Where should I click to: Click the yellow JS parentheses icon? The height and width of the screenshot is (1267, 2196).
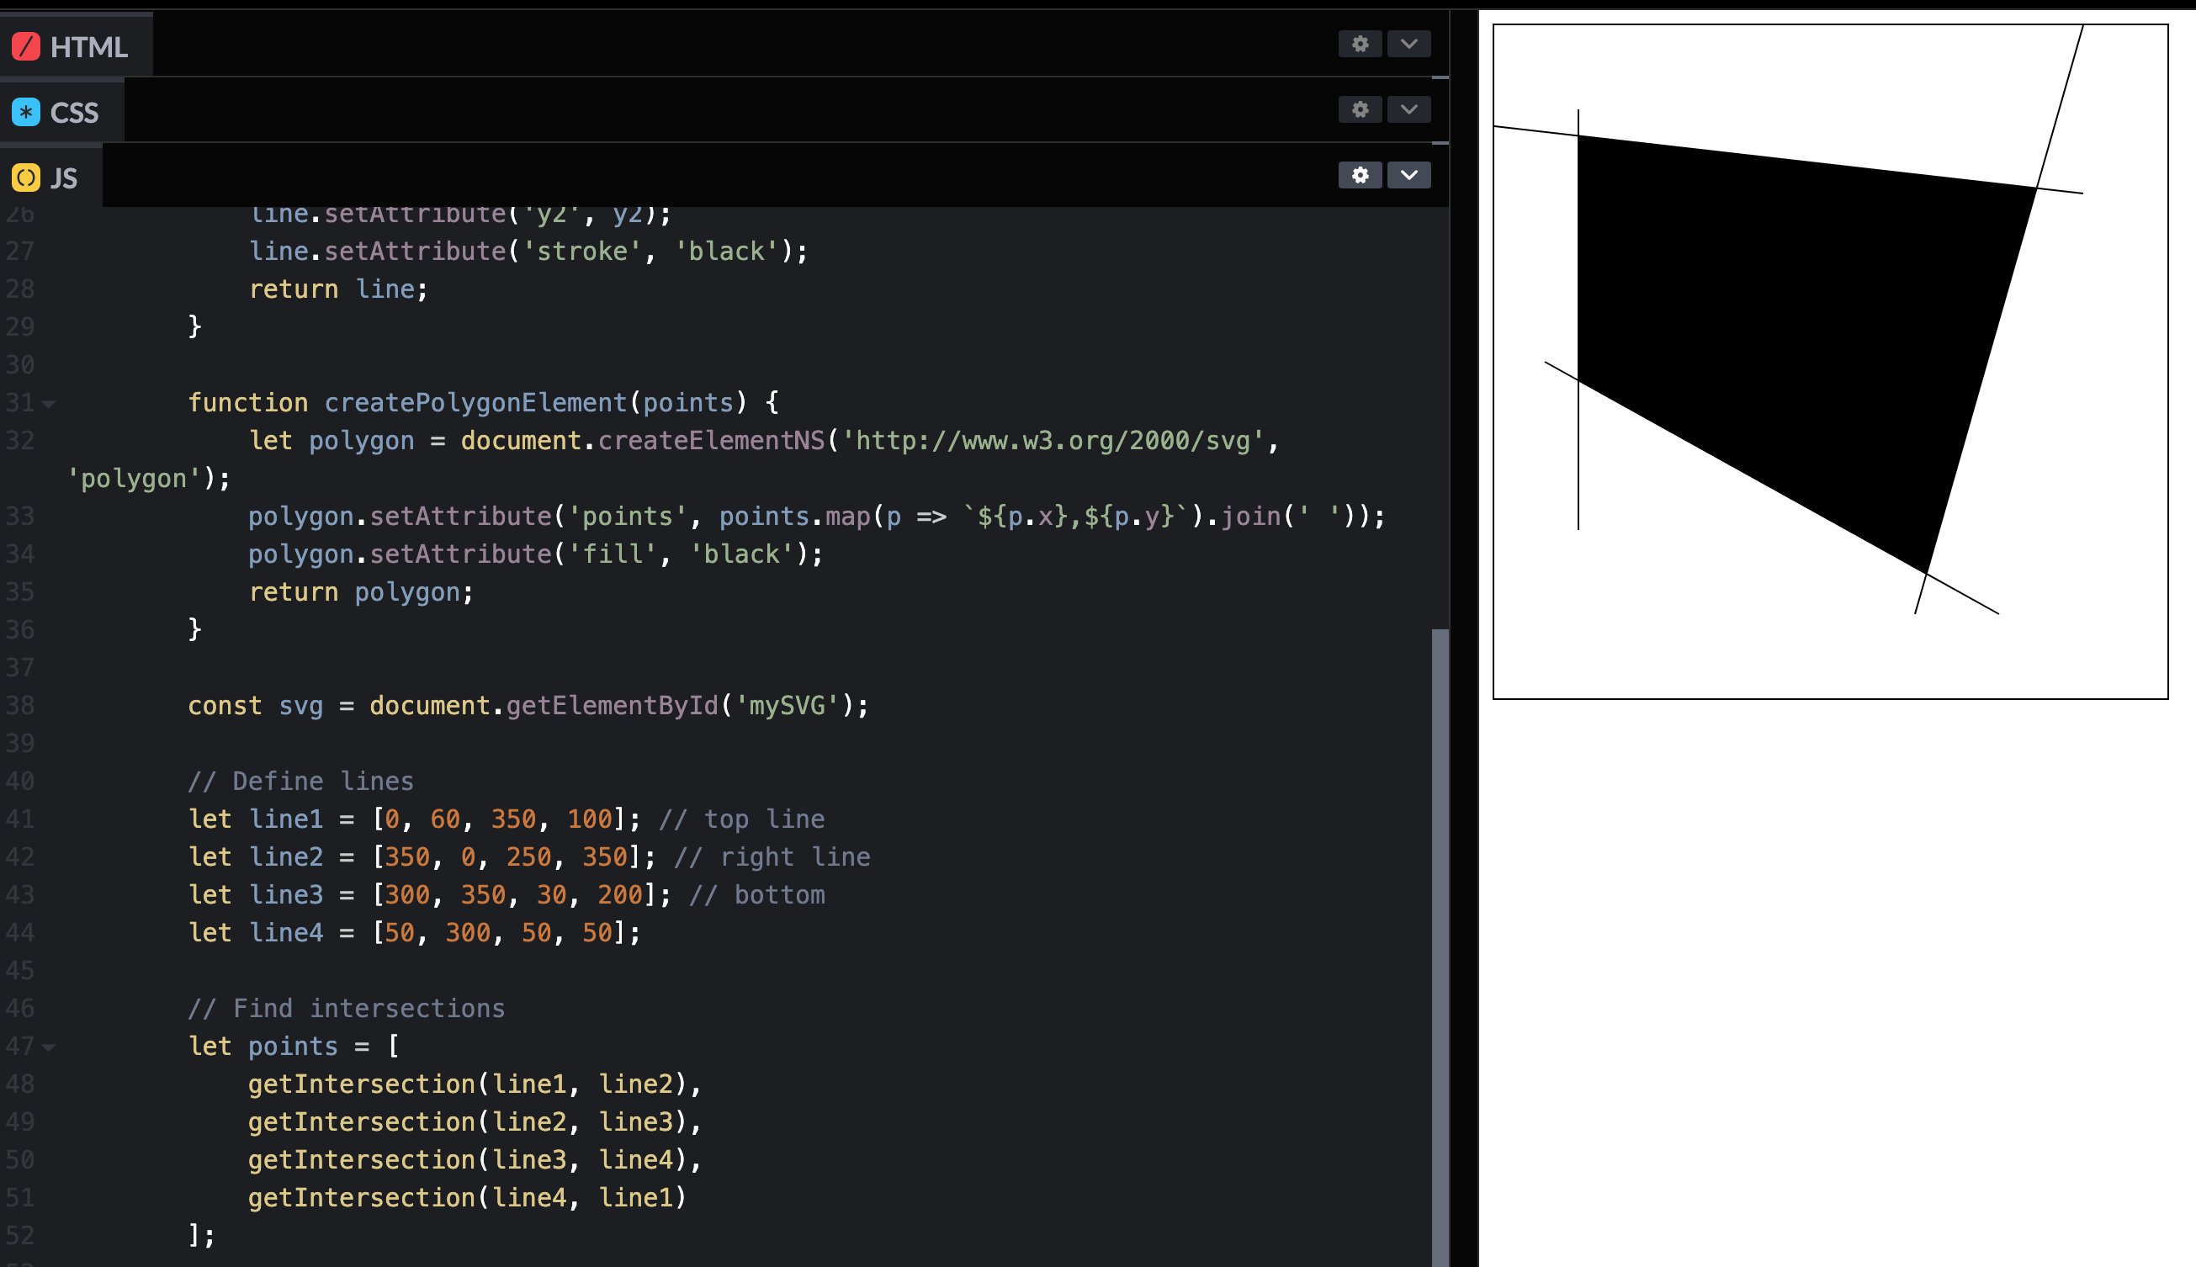pos(26,178)
